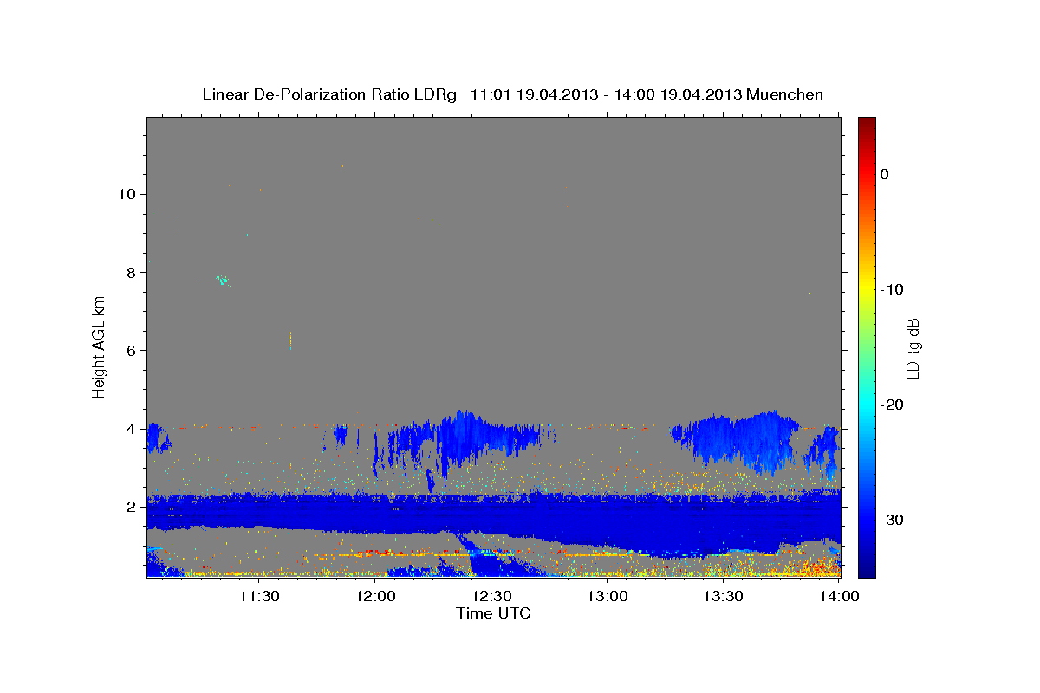Click the colorbar value "-20"
1040x693 pixels.
tap(893, 405)
